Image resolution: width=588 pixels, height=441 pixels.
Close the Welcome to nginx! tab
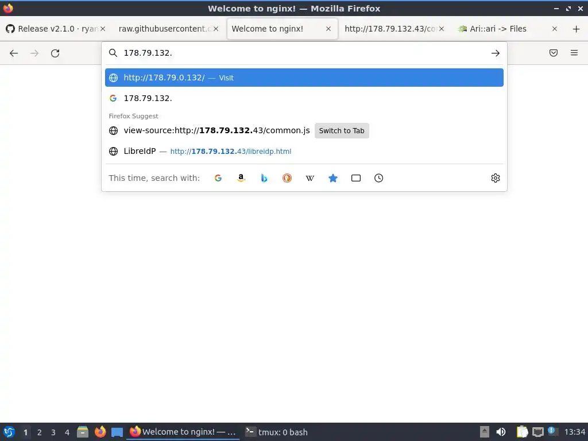point(328,29)
